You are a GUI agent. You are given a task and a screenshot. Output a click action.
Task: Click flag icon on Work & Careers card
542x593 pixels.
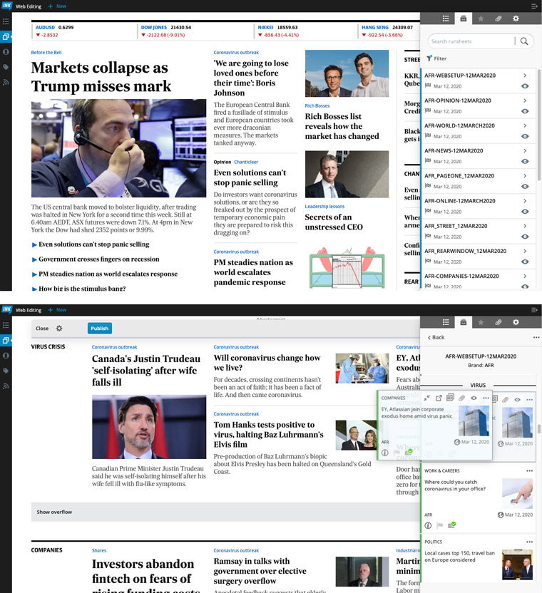[x=439, y=525]
